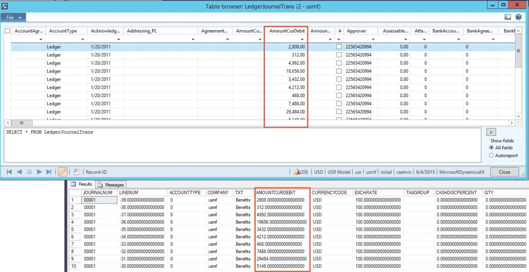The width and height of the screenshot is (529, 272).
Task: Check the box in the 2,808.00 row
Action: click(x=339, y=47)
